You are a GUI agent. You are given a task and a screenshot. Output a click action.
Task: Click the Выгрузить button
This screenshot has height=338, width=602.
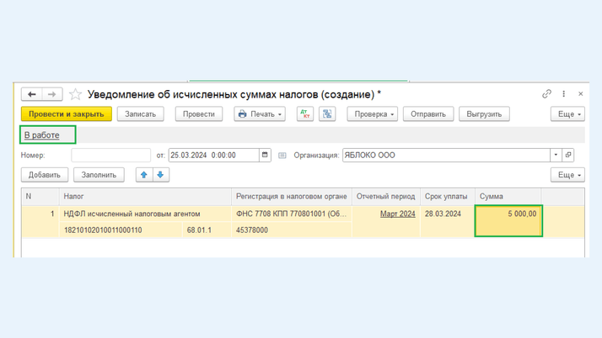[x=484, y=114]
